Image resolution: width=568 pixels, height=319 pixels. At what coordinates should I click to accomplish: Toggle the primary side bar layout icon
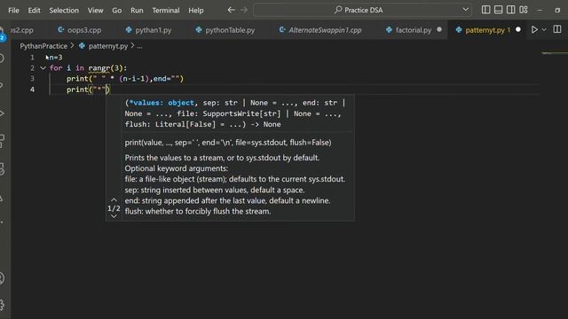485,10
